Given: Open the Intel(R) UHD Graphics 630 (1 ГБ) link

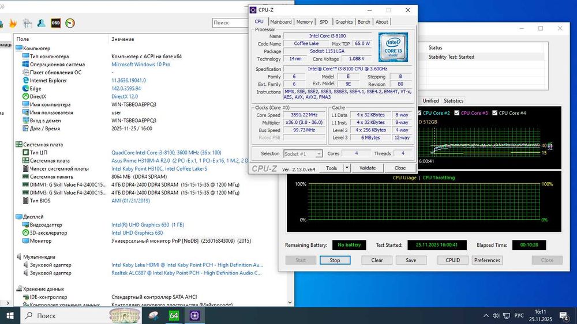Looking at the screenshot, I should pyautogui.click(x=148, y=225).
